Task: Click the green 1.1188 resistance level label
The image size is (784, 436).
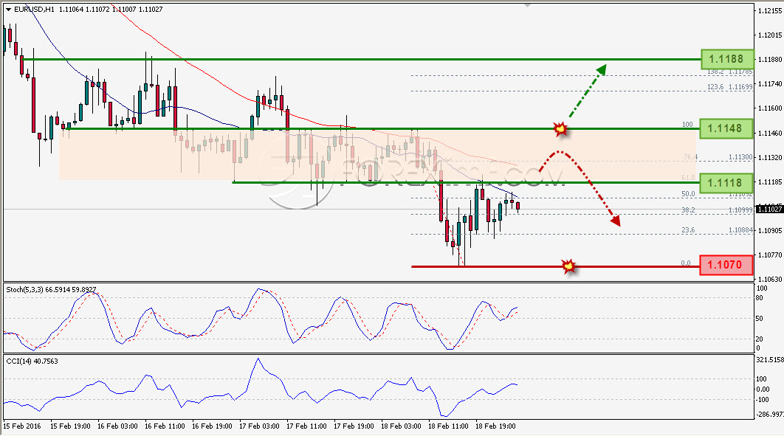Action: 727,60
